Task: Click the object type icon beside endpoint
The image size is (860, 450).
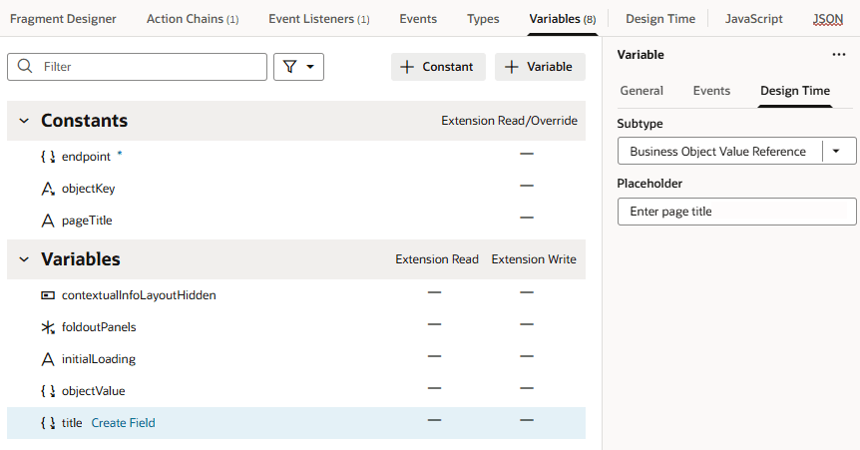Action: [48, 157]
